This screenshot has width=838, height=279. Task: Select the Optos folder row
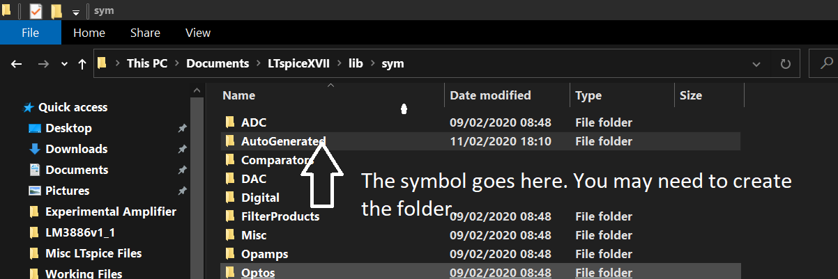click(480, 272)
